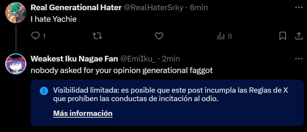The width and height of the screenshot is (307, 132).
Task: Repost the "I hate Yachie" post
Action: click(x=97, y=36)
